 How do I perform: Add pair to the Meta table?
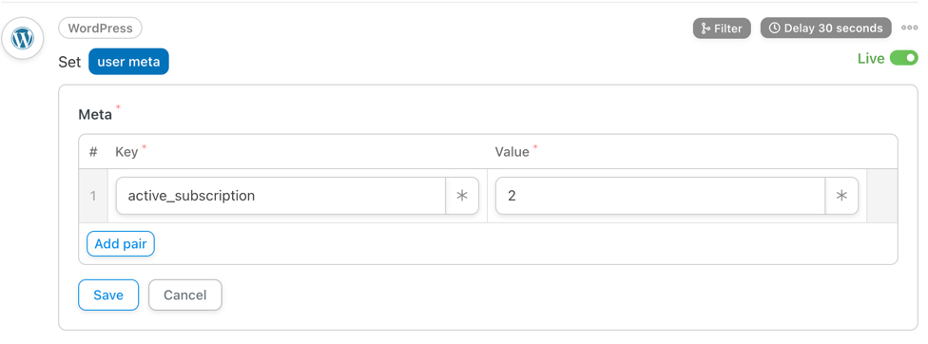pyautogui.click(x=121, y=243)
